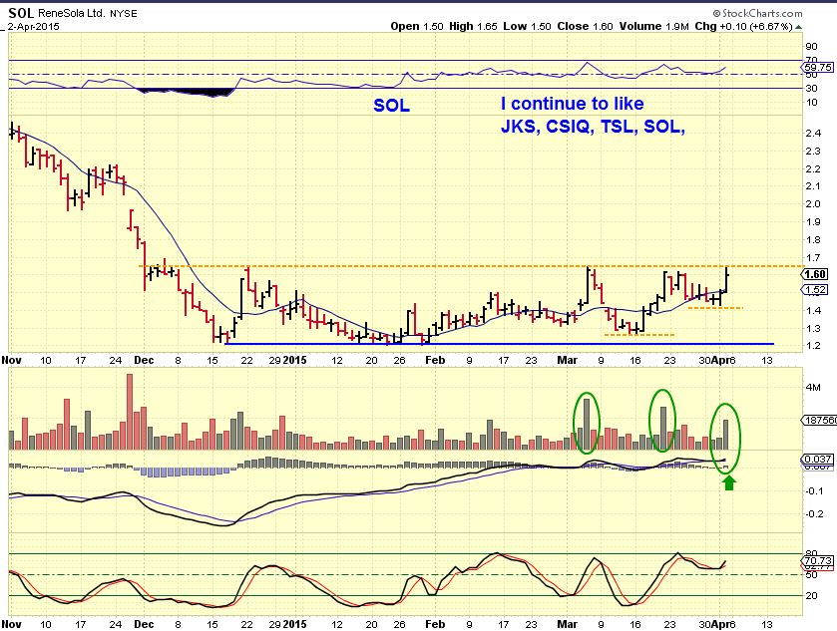The width and height of the screenshot is (837, 631).
Task: Click the -0.1 MACD axis label
Action: pos(814,490)
